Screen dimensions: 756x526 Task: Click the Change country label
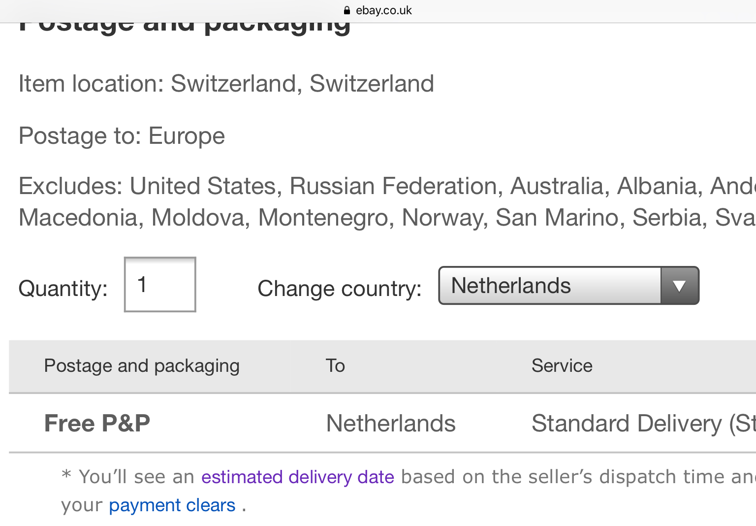(x=340, y=289)
